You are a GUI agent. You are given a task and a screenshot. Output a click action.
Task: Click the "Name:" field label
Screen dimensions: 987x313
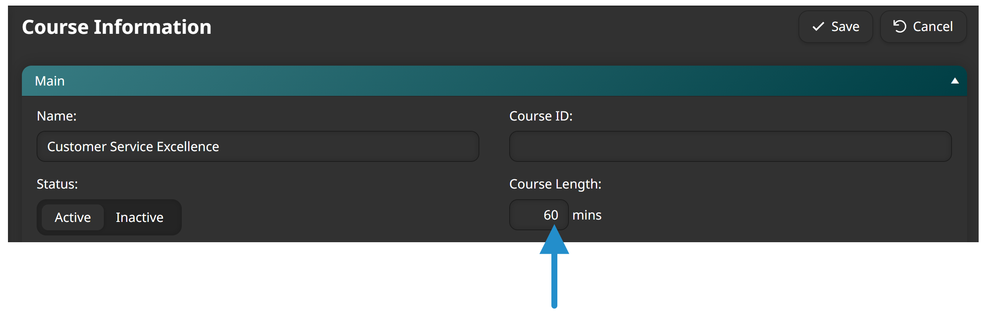point(56,116)
